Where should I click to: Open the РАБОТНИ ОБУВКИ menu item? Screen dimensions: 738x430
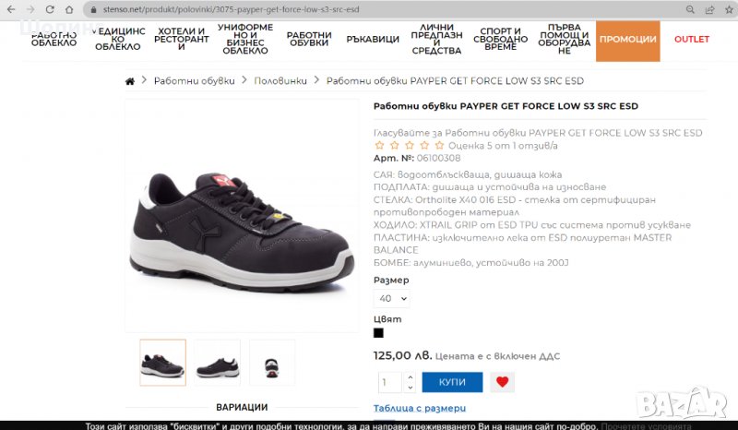[x=309, y=39]
